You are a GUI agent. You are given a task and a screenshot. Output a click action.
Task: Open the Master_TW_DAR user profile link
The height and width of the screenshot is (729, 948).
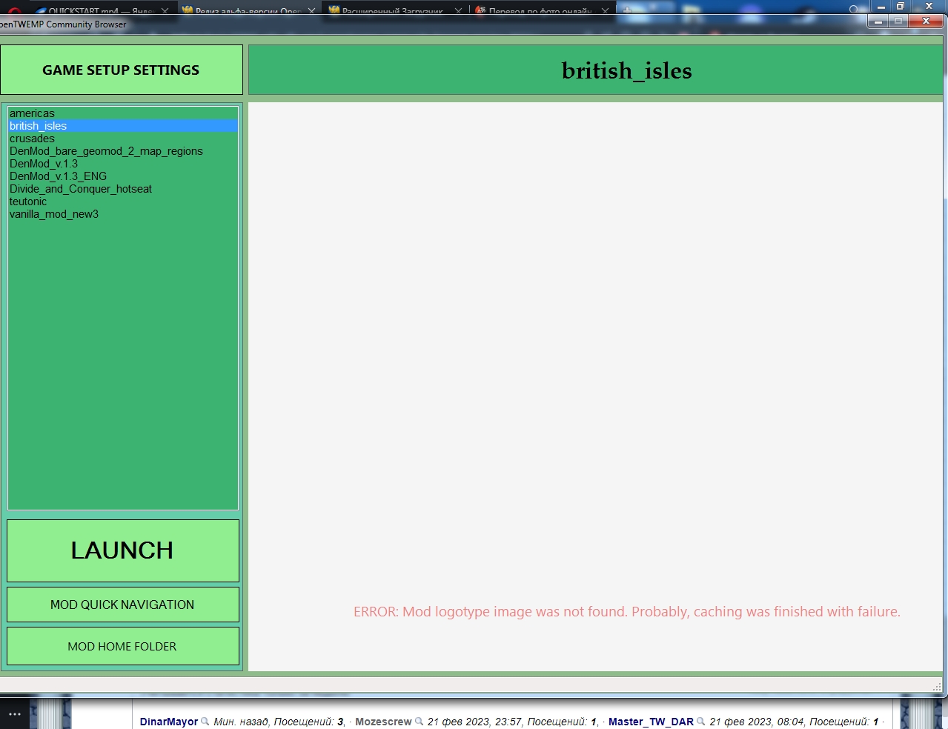[x=651, y=722]
